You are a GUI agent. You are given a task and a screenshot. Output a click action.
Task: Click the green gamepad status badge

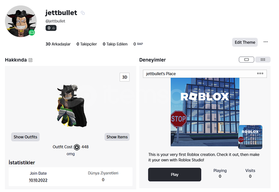[x=32, y=32]
